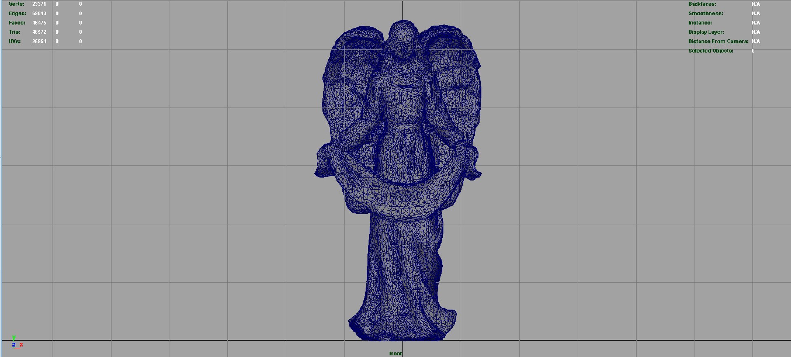791x357 pixels.
Task: Click the N/A value beside Display Layer
Action: click(756, 32)
